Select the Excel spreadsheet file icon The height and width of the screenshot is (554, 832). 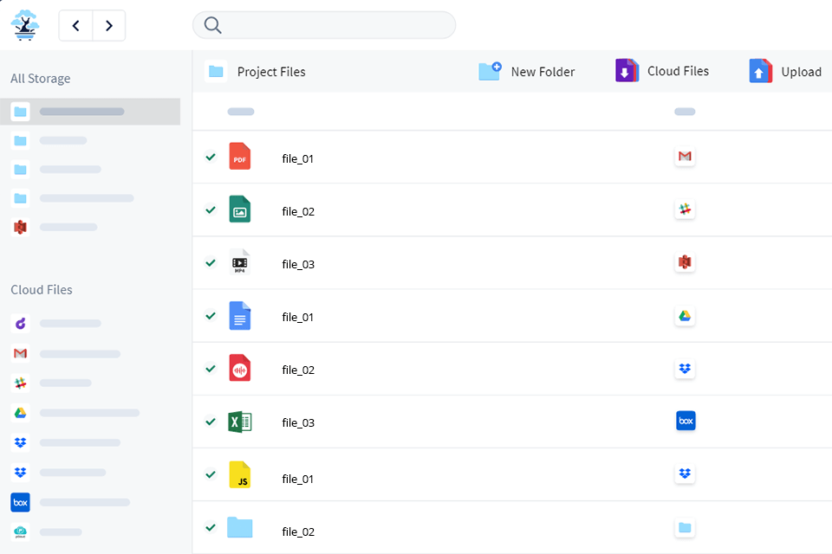tap(240, 422)
